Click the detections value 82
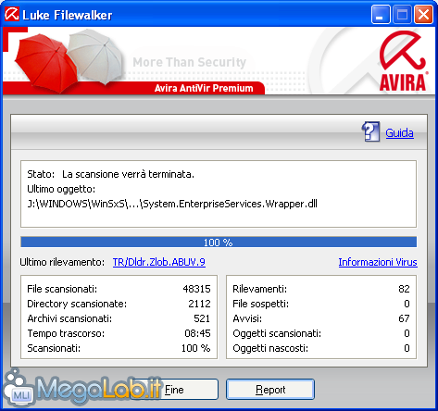 pyautogui.click(x=404, y=289)
